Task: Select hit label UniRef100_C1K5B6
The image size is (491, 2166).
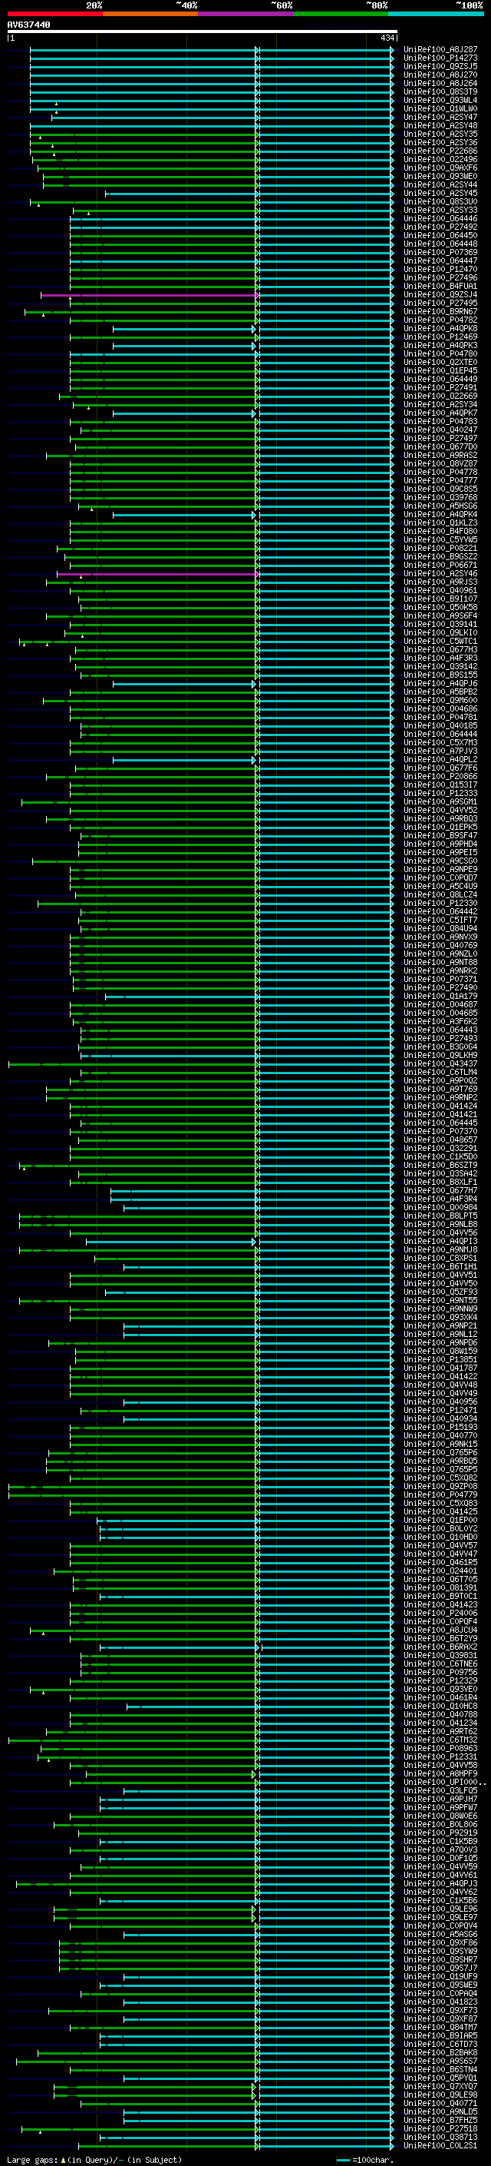Action: (440, 1901)
